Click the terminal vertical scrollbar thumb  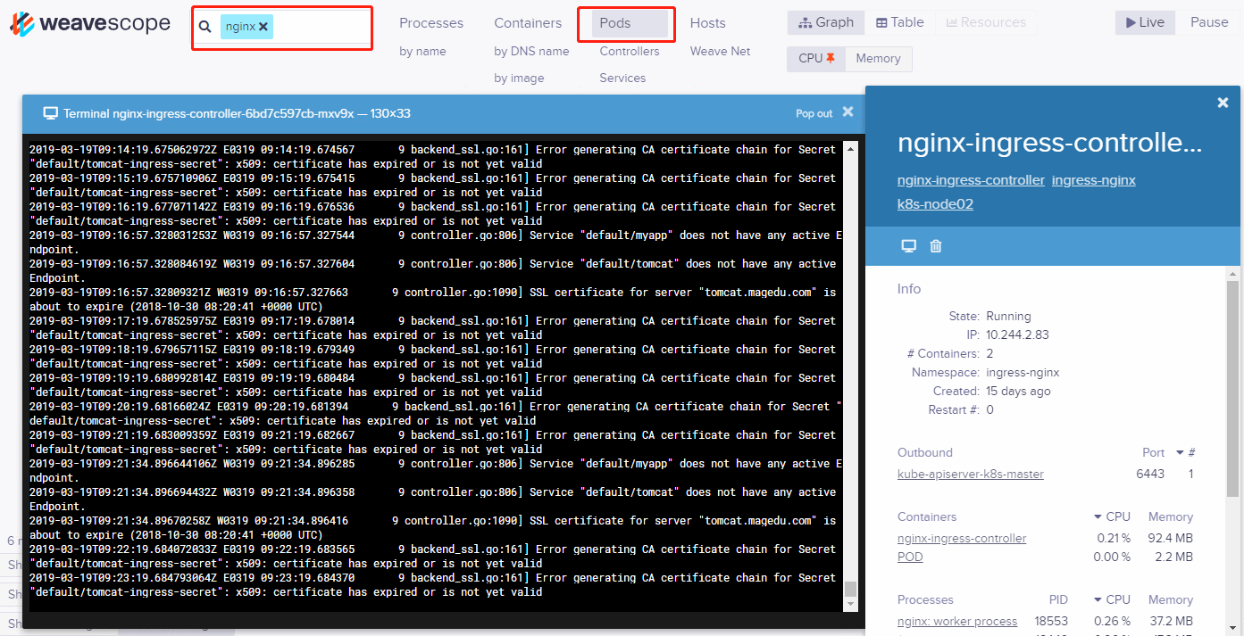tap(850, 589)
